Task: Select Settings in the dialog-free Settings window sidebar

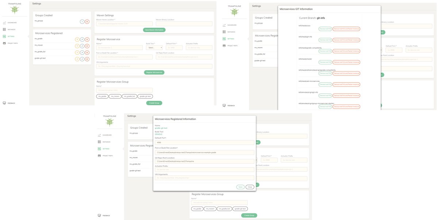Action: pyautogui.click(x=9, y=36)
